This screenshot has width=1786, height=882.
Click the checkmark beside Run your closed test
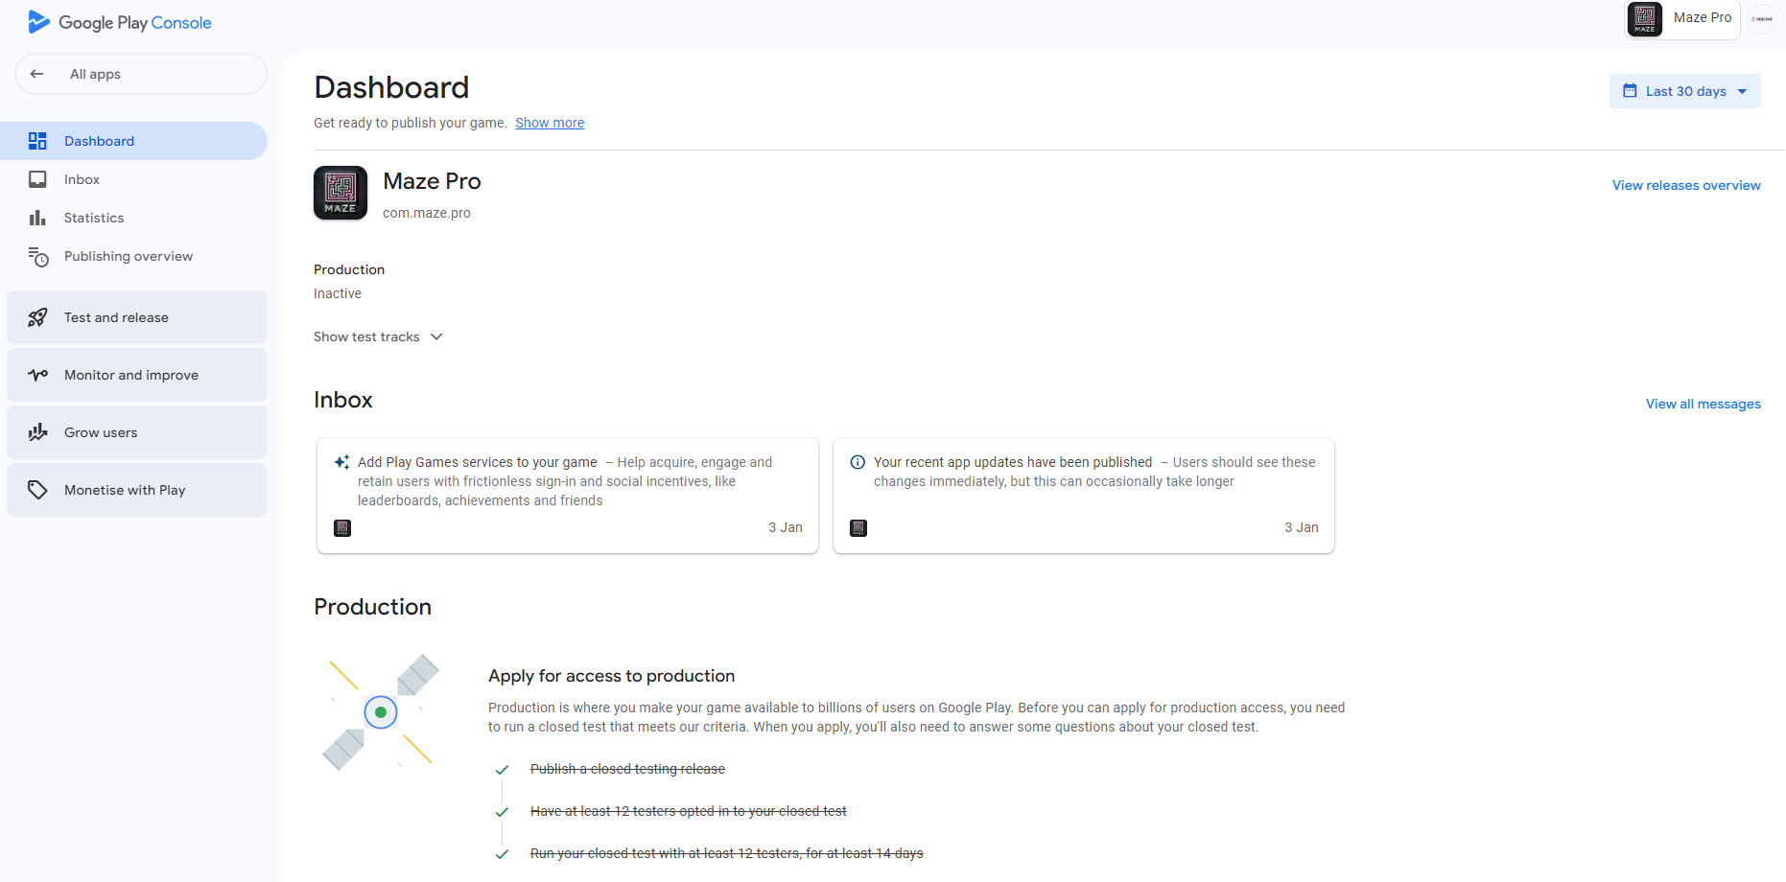click(x=502, y=854)
